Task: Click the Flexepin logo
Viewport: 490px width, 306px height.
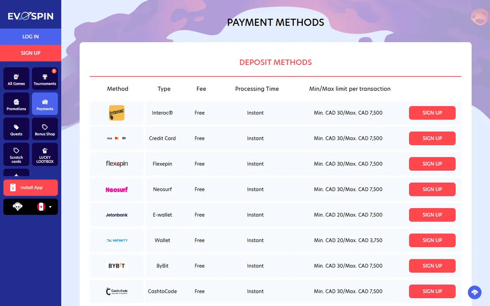Action: tap(117, 164)
